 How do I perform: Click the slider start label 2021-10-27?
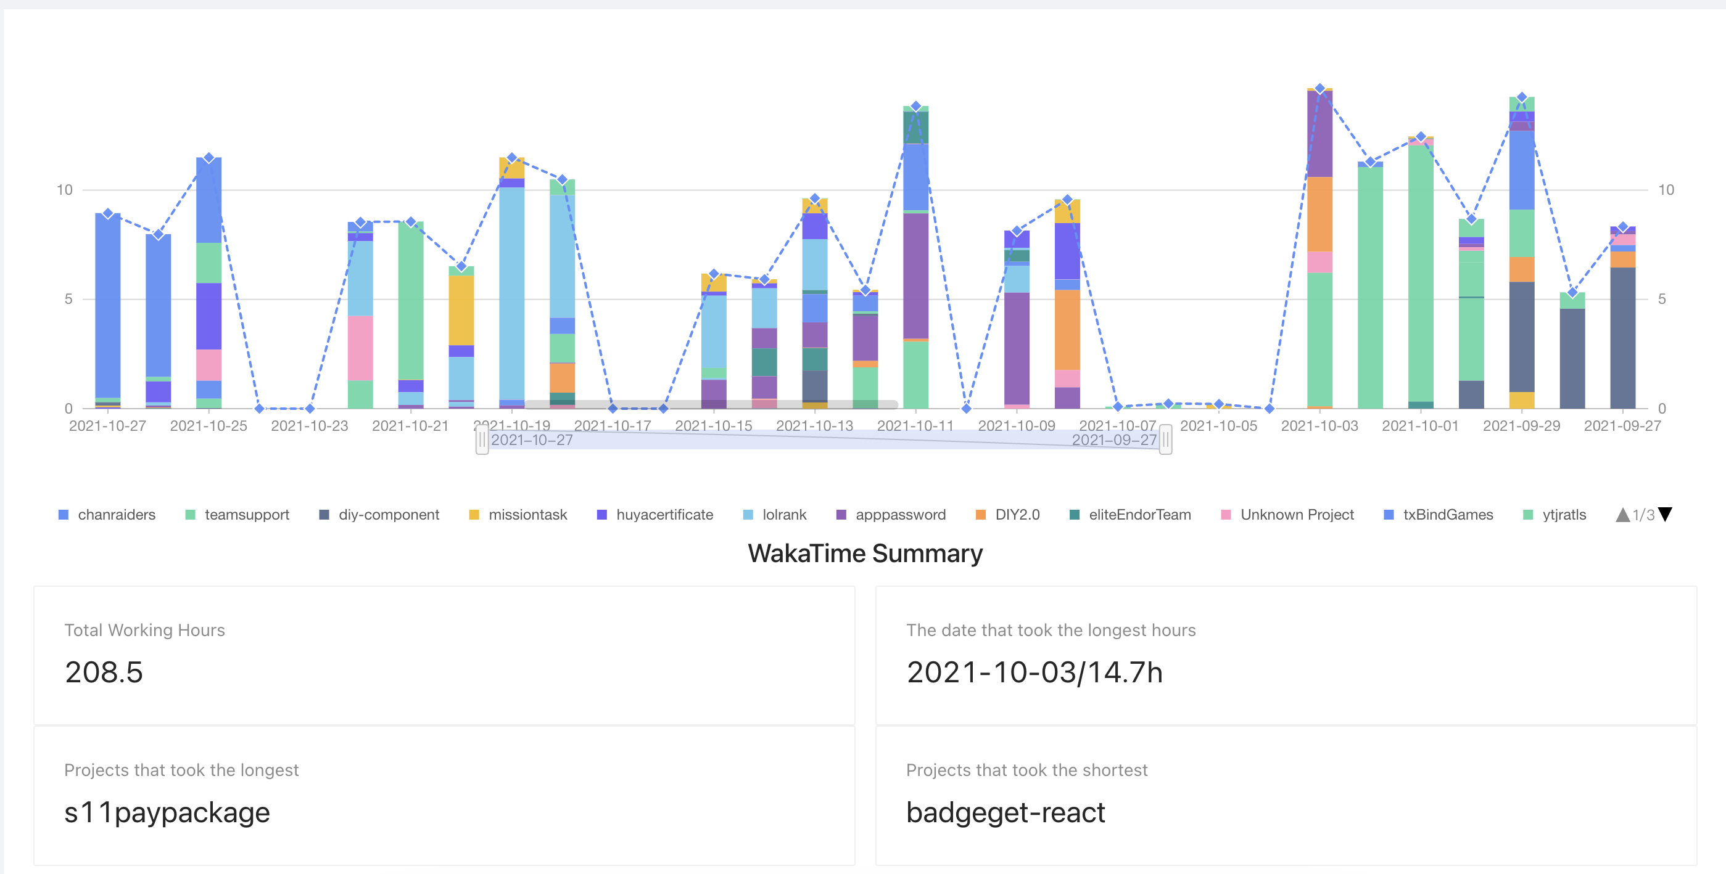532,440
